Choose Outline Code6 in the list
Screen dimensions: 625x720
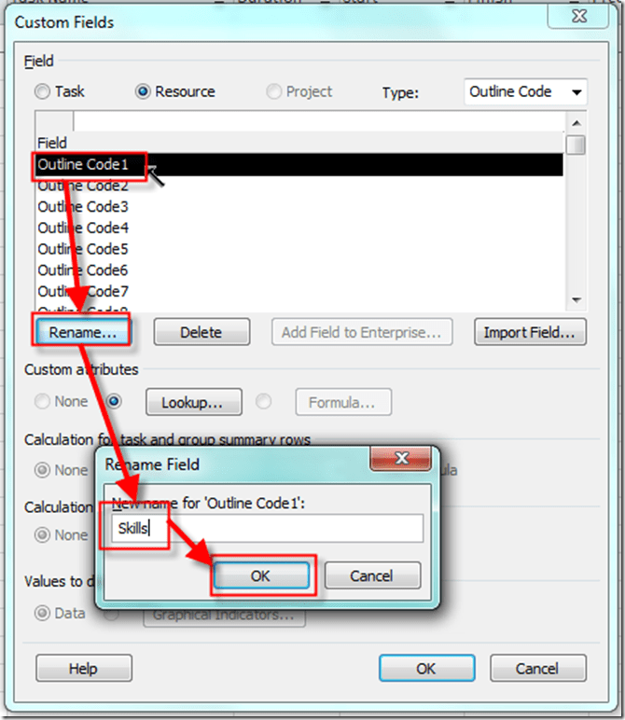tap(83, 270)
